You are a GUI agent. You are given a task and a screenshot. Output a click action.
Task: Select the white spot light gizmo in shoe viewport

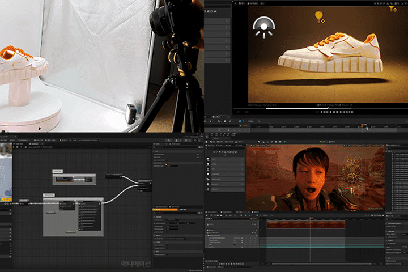264,27
